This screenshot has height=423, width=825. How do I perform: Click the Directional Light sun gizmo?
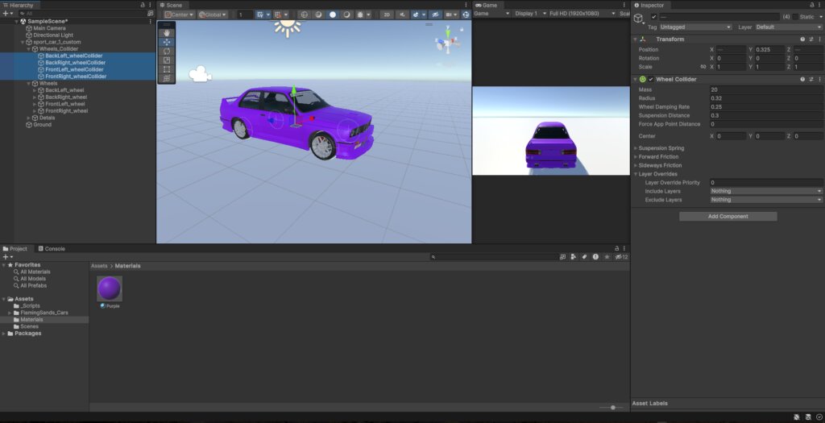pyautogui.click(x=288, y=27)
